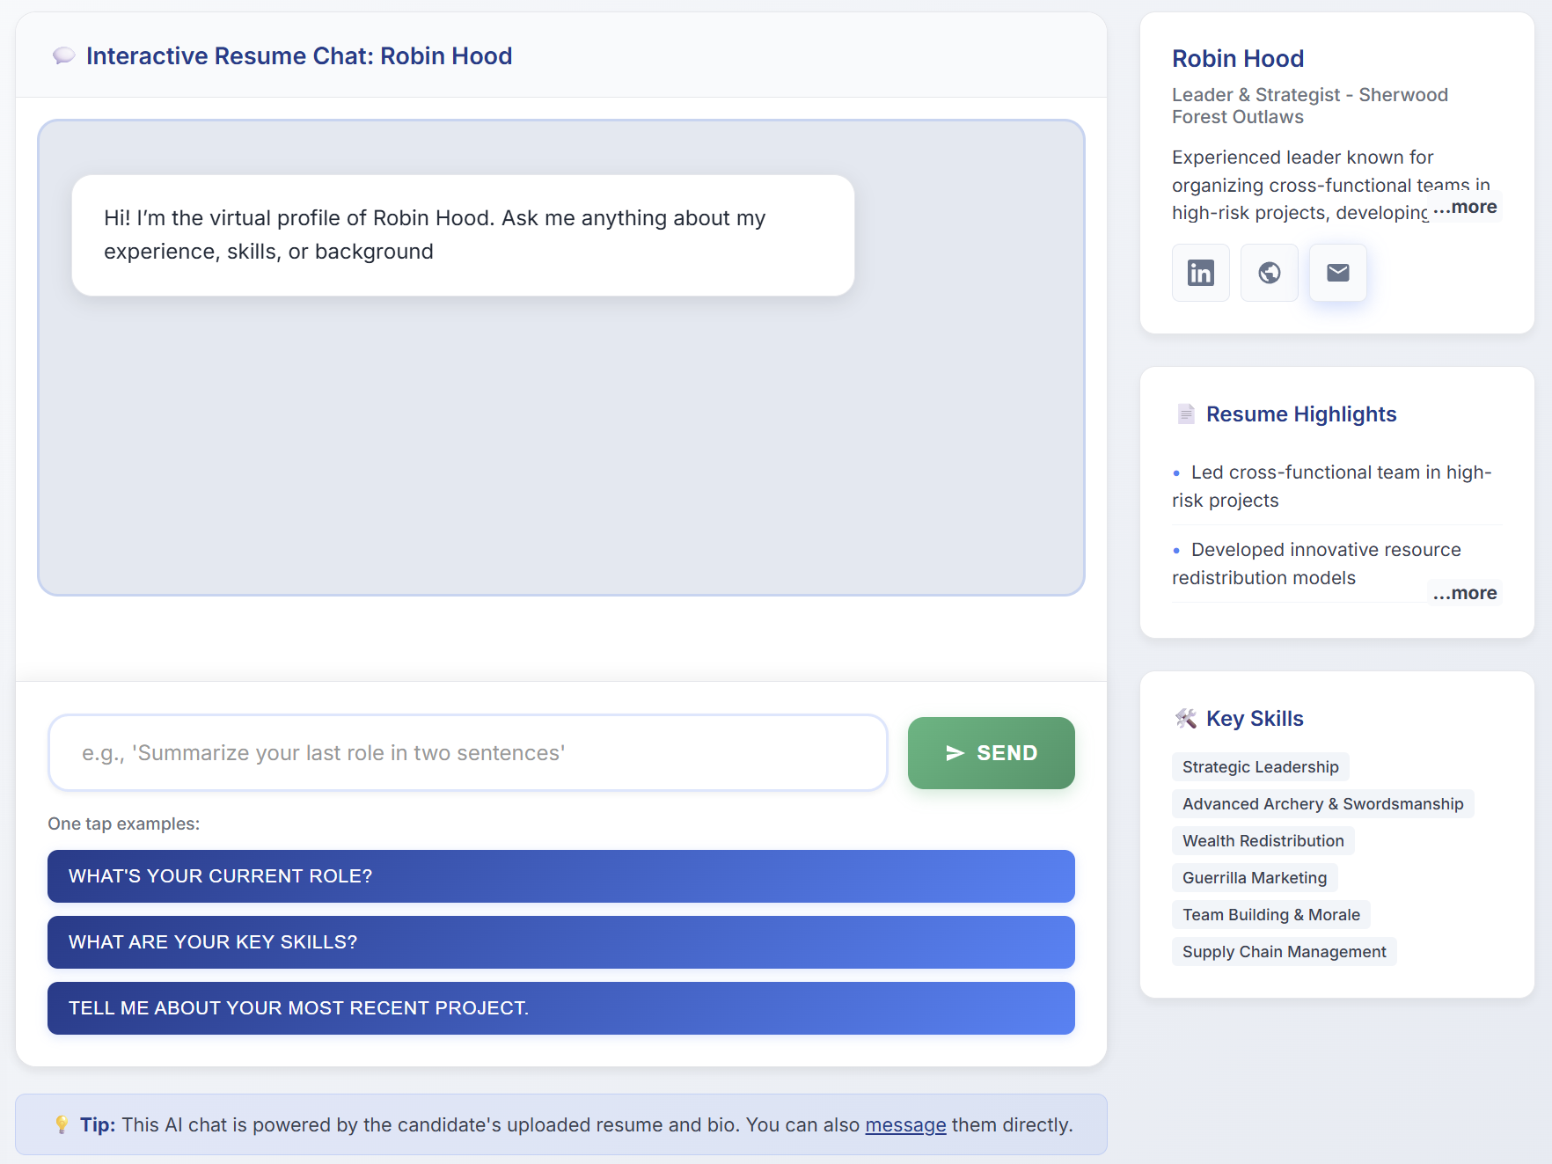Click the envelope email icon

(1337, 273)
